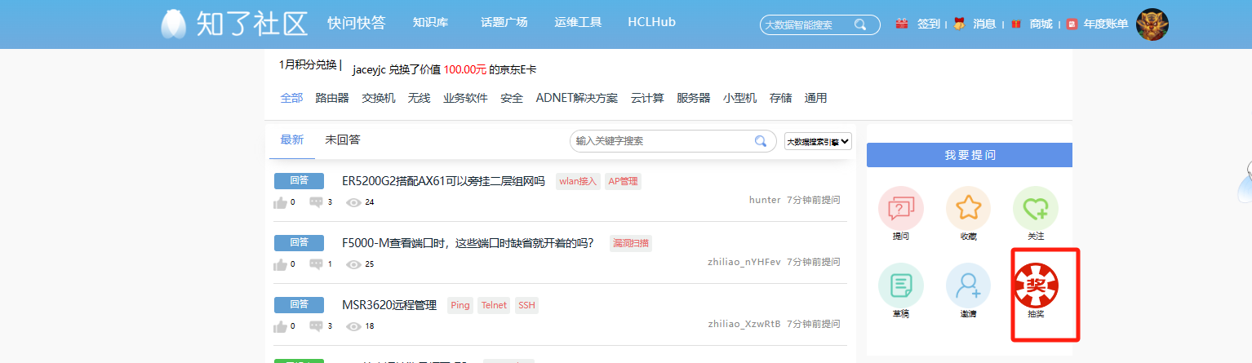Filter by 无线 category
Viewport: 1252px width, 363px height.
click(x=420, y=98)
